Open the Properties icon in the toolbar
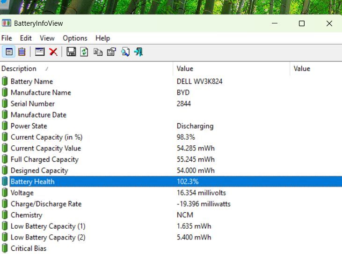This screenshot has height=254, width=342. 111,52
